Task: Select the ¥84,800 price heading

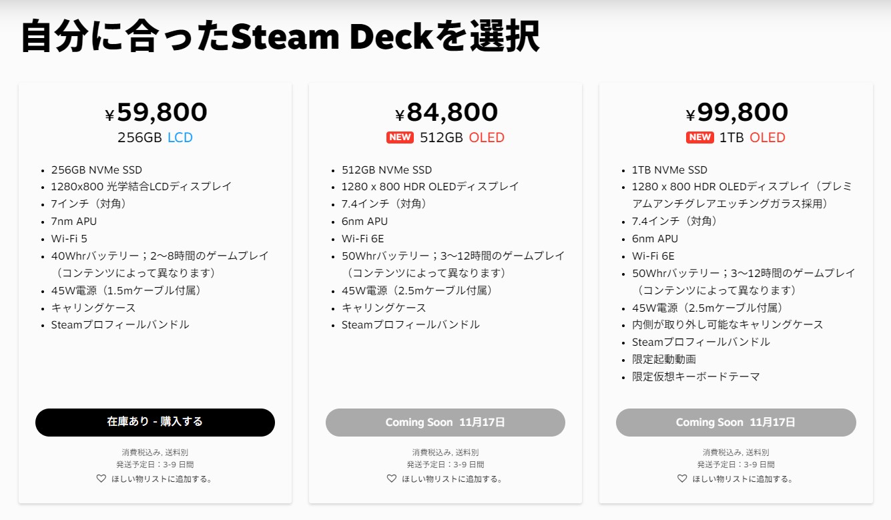Action: click(x=446, y=112)
